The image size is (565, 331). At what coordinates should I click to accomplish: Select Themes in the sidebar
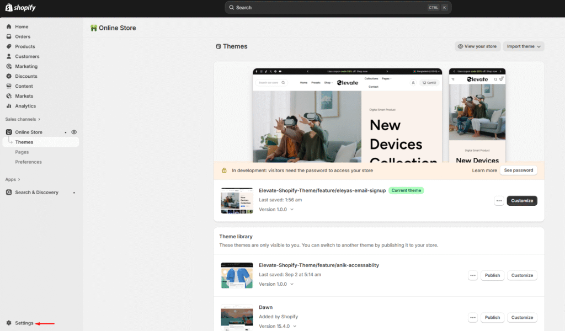pos(41,142)
